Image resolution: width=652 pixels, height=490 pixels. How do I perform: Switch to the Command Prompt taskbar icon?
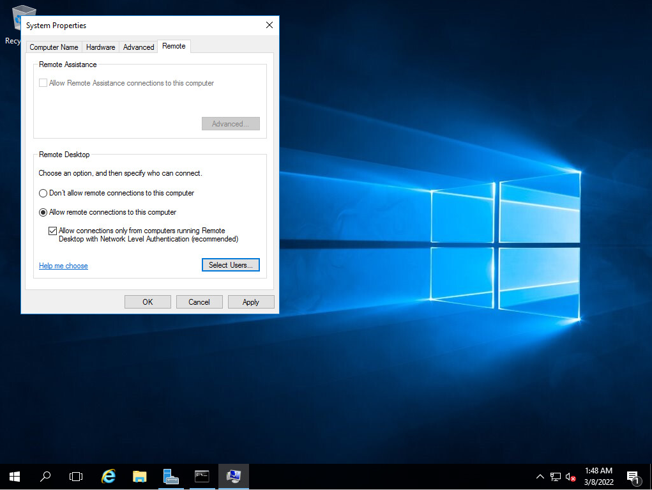(202, 477)
